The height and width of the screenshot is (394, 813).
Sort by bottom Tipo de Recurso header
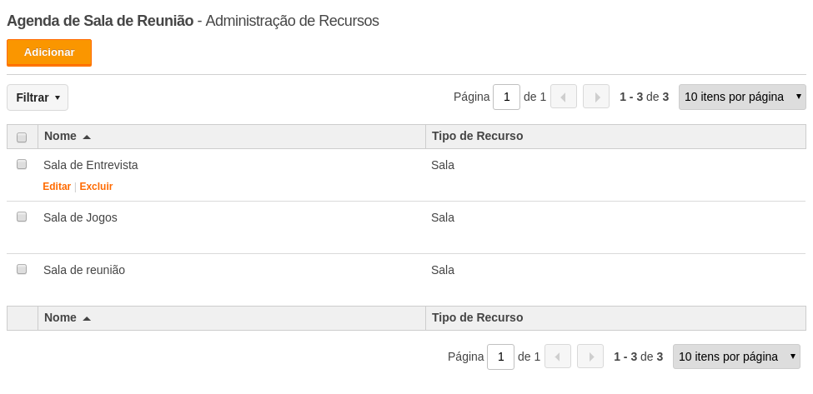(477, 317)
